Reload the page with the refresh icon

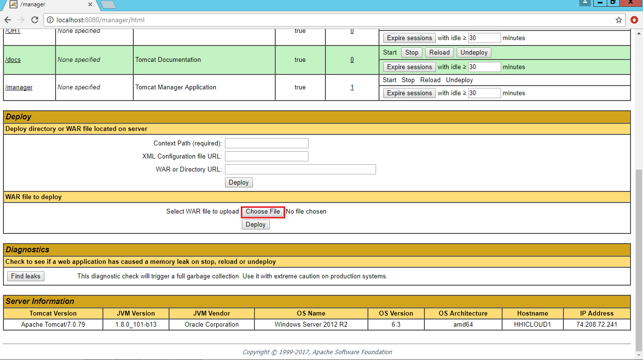pyautogui.click(x=35, y=20)
